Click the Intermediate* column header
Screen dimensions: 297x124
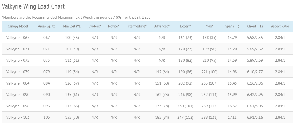(136, 26)
